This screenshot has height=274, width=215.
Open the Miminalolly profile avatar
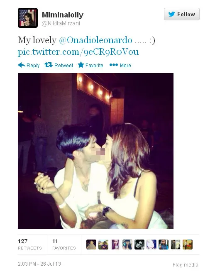[x=28, y=18]
